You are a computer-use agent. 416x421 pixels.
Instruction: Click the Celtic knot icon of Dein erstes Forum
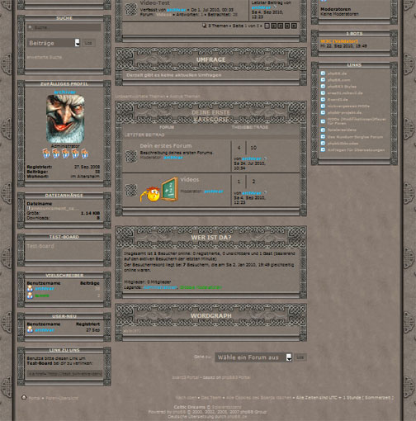(x=131, y=156)
